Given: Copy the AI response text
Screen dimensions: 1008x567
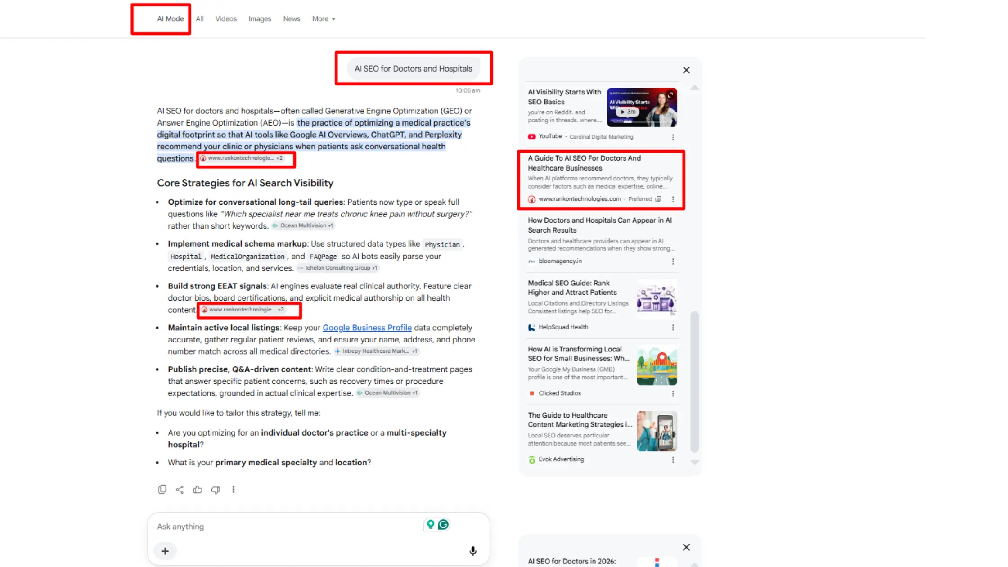Looking at the screenshot, I should (x=162, y=489).
